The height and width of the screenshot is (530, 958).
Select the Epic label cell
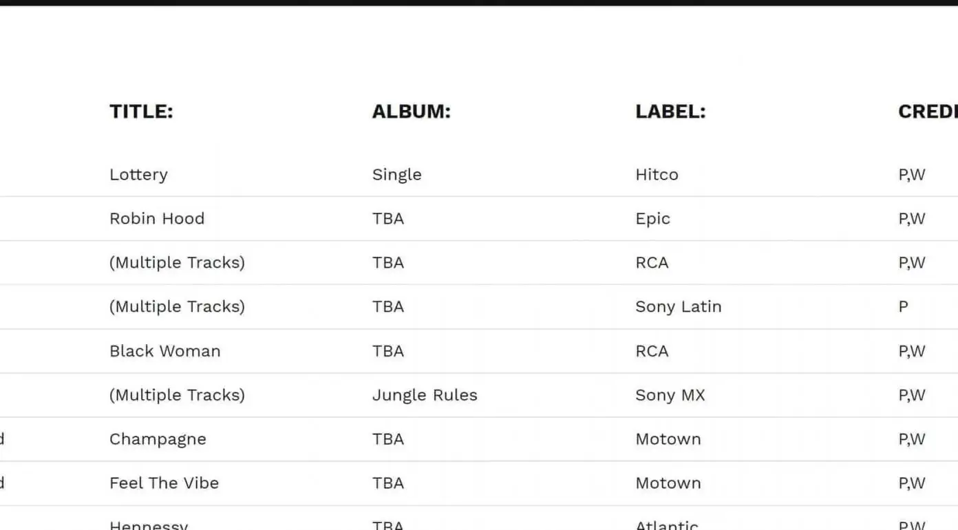coord(652,219)
